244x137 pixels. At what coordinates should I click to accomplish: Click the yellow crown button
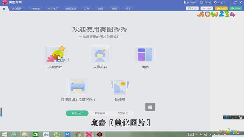(221, 9)
